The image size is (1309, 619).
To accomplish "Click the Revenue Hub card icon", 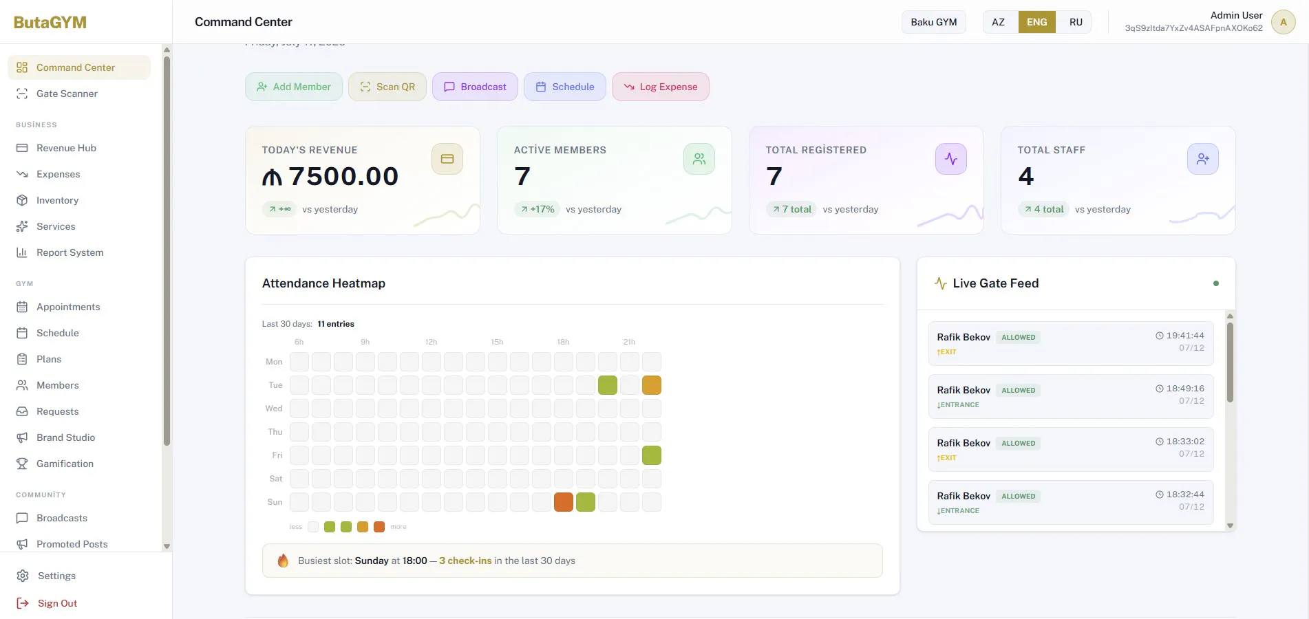I will 22,148.
